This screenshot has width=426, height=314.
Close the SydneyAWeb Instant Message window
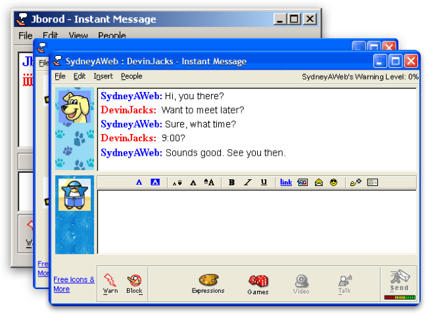(x=411, y=61)
